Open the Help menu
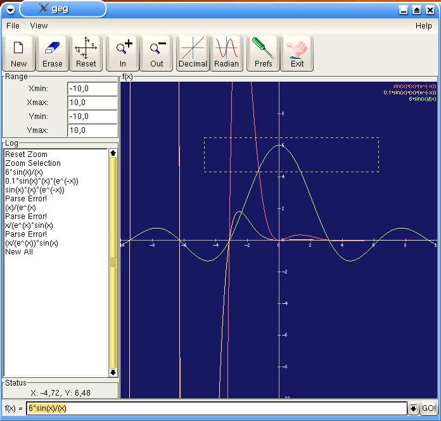This screenshot has width=441, height=421. pos(423,26)
